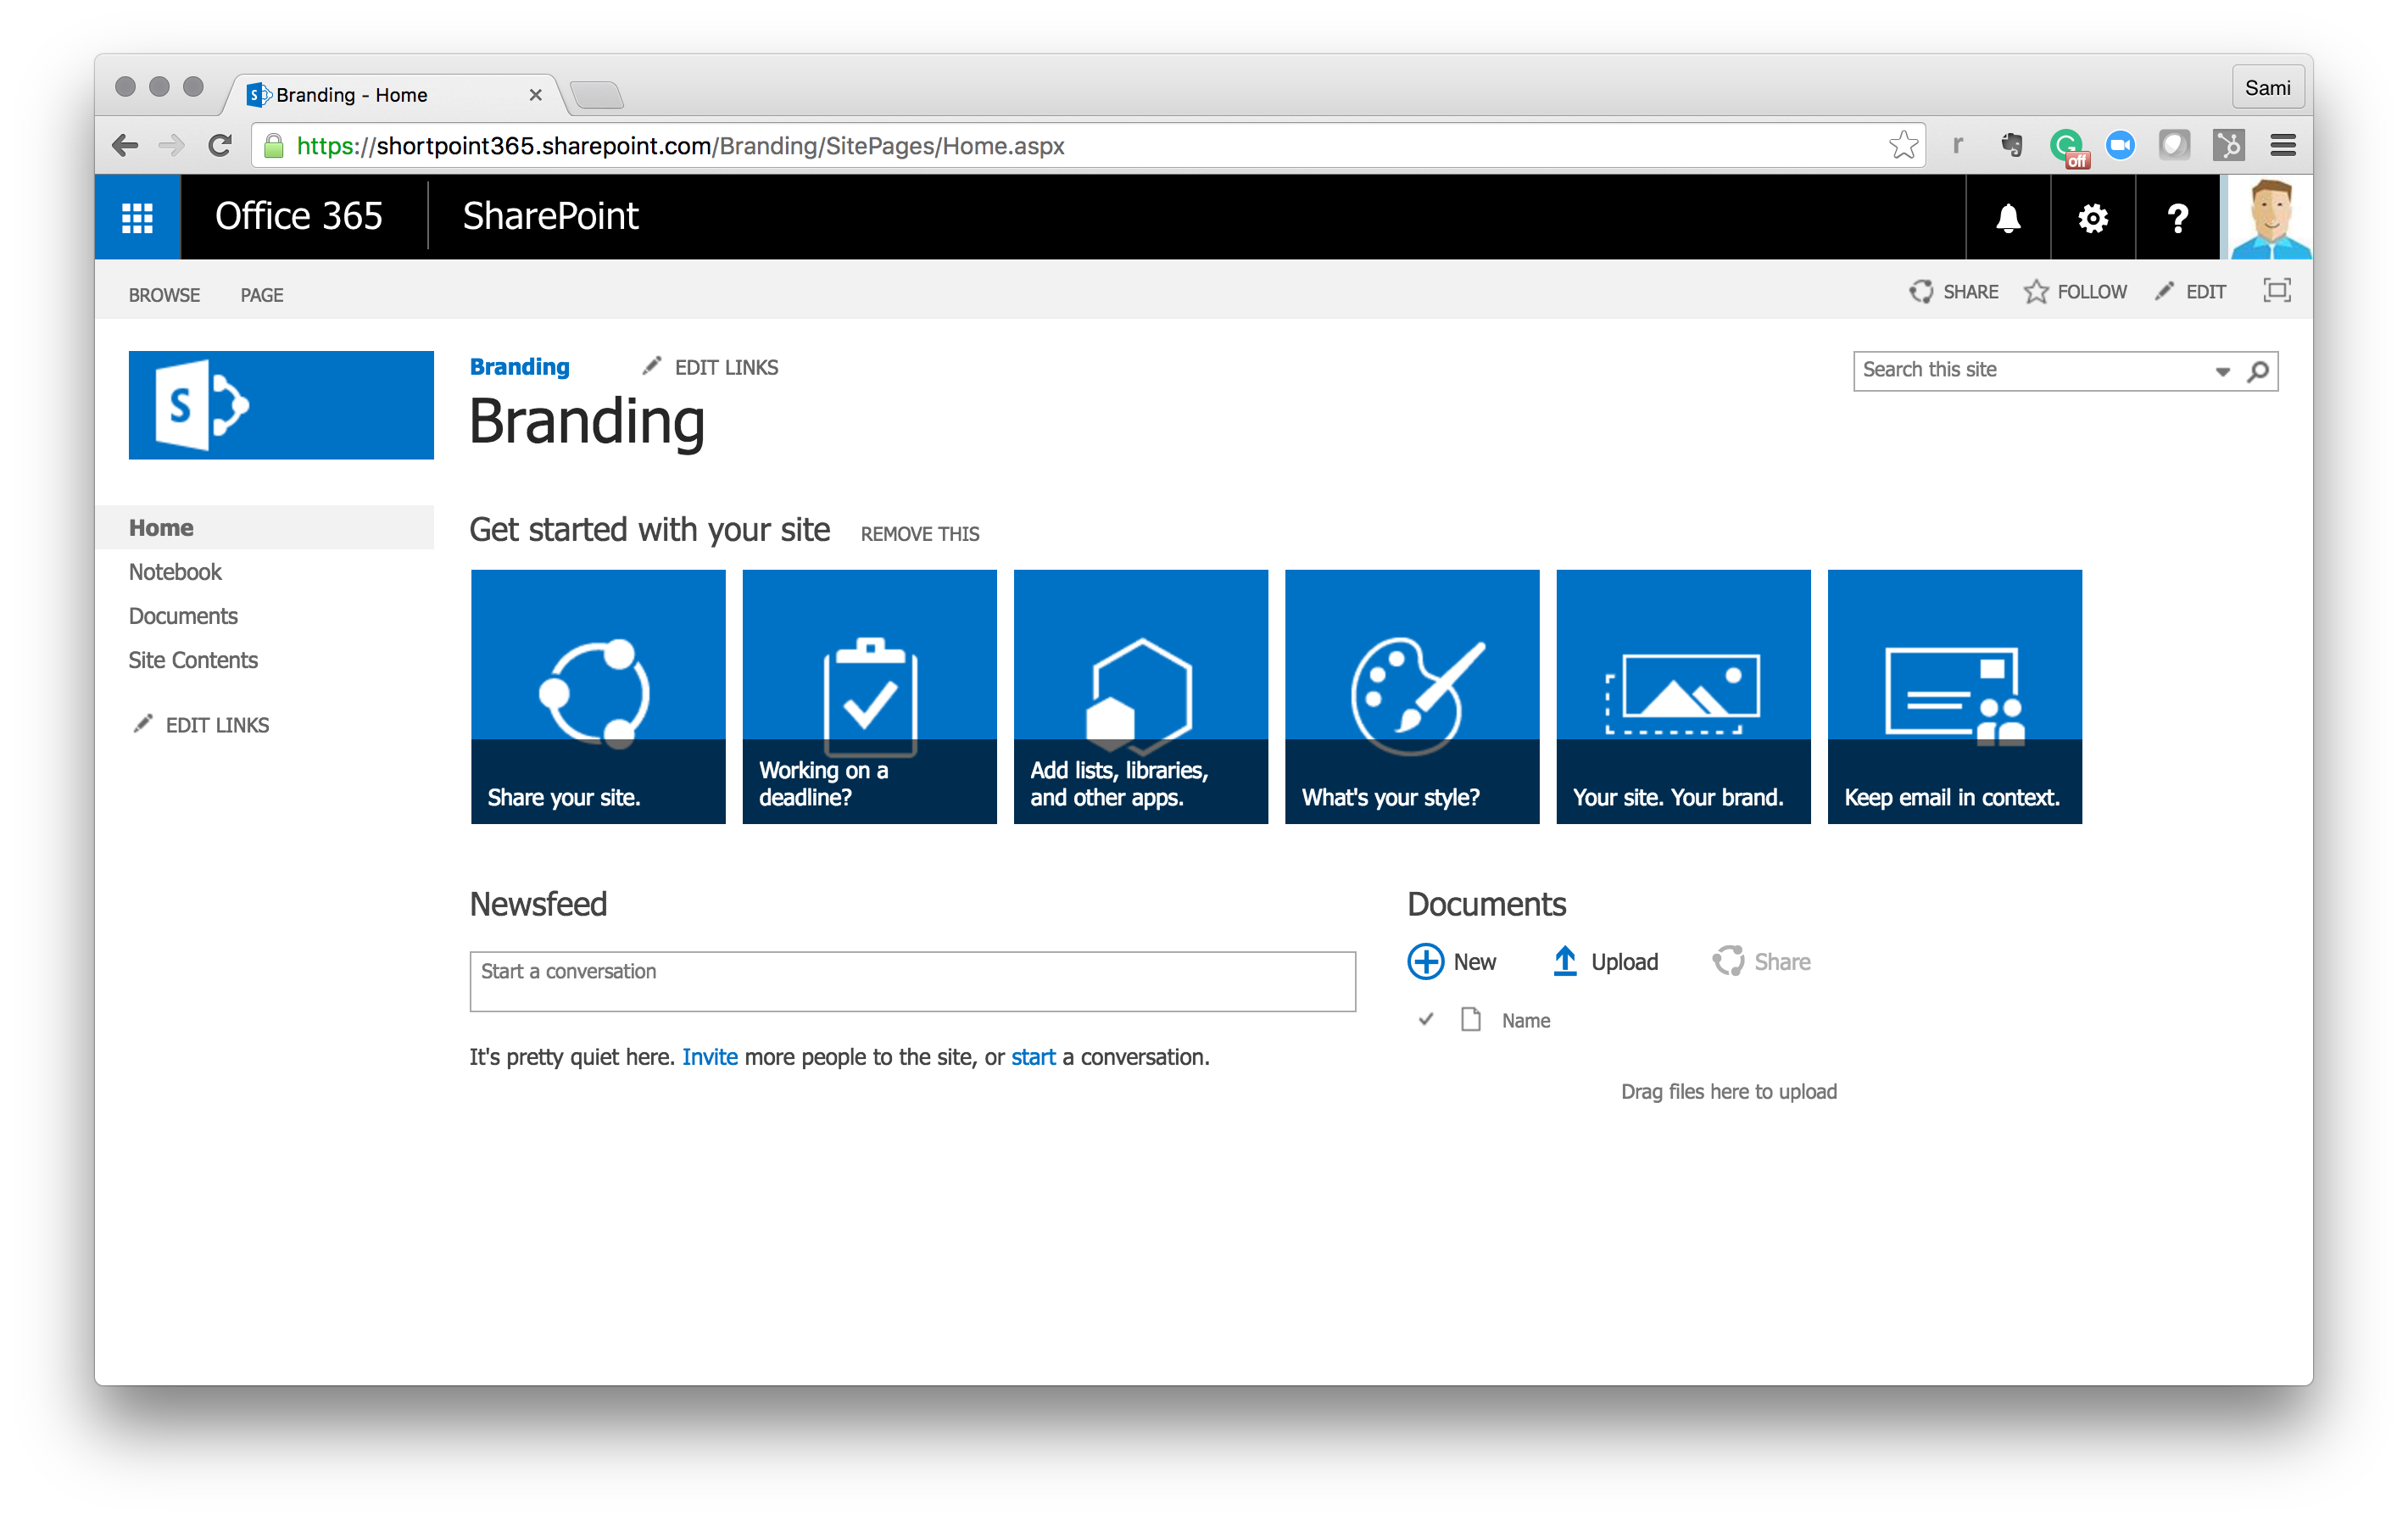Click the start link in Newsfeed
2408x1521 pixels.
click(x=1032, y=1057)
